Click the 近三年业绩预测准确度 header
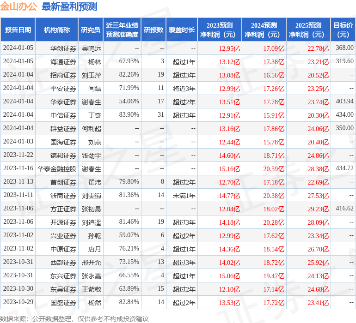356x323 pixels. click(x=122, y=30)
